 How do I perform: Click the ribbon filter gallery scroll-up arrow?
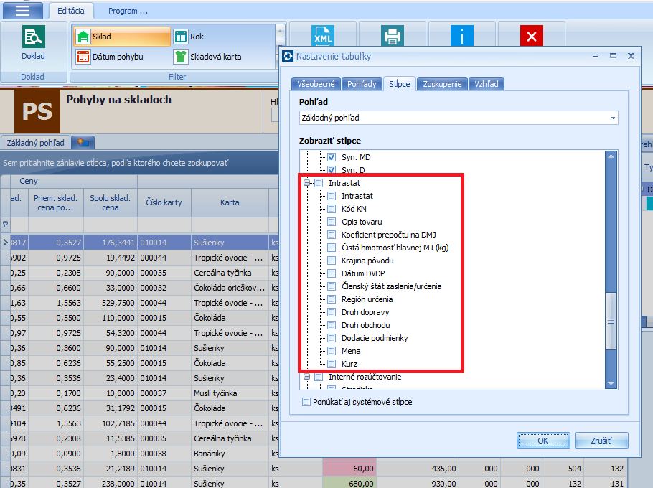point(281,31)
